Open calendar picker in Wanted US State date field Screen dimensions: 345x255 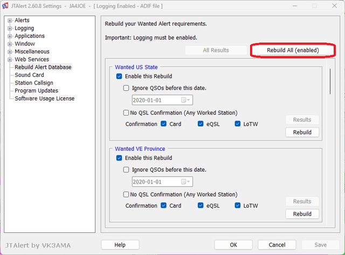(185, 100)
